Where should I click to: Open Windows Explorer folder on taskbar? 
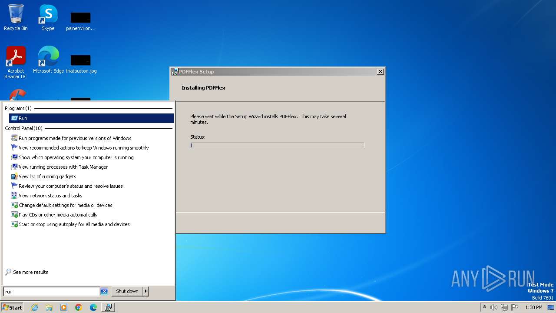pos(49,307)
